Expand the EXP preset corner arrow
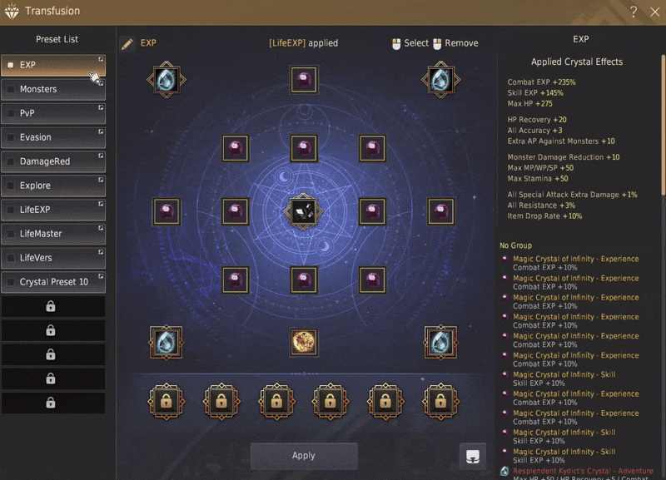 pyautogui.click(x=101, y=59)
